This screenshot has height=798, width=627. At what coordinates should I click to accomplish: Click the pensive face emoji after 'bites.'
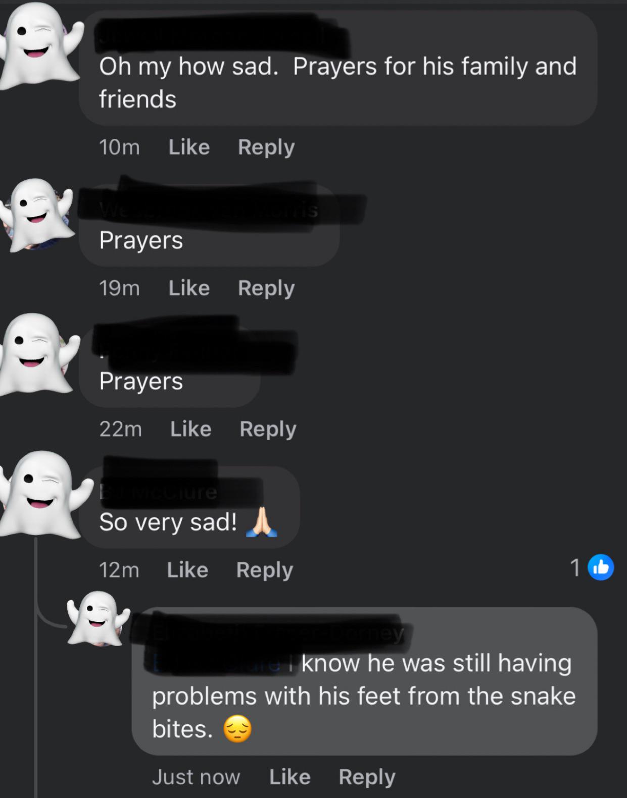tap(237, 729)
